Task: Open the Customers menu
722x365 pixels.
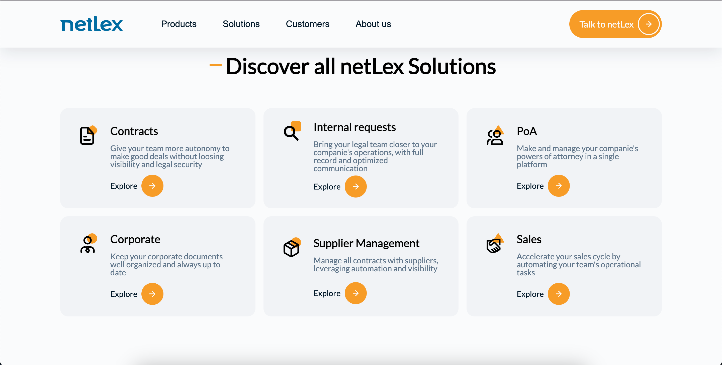Action: 307,24
